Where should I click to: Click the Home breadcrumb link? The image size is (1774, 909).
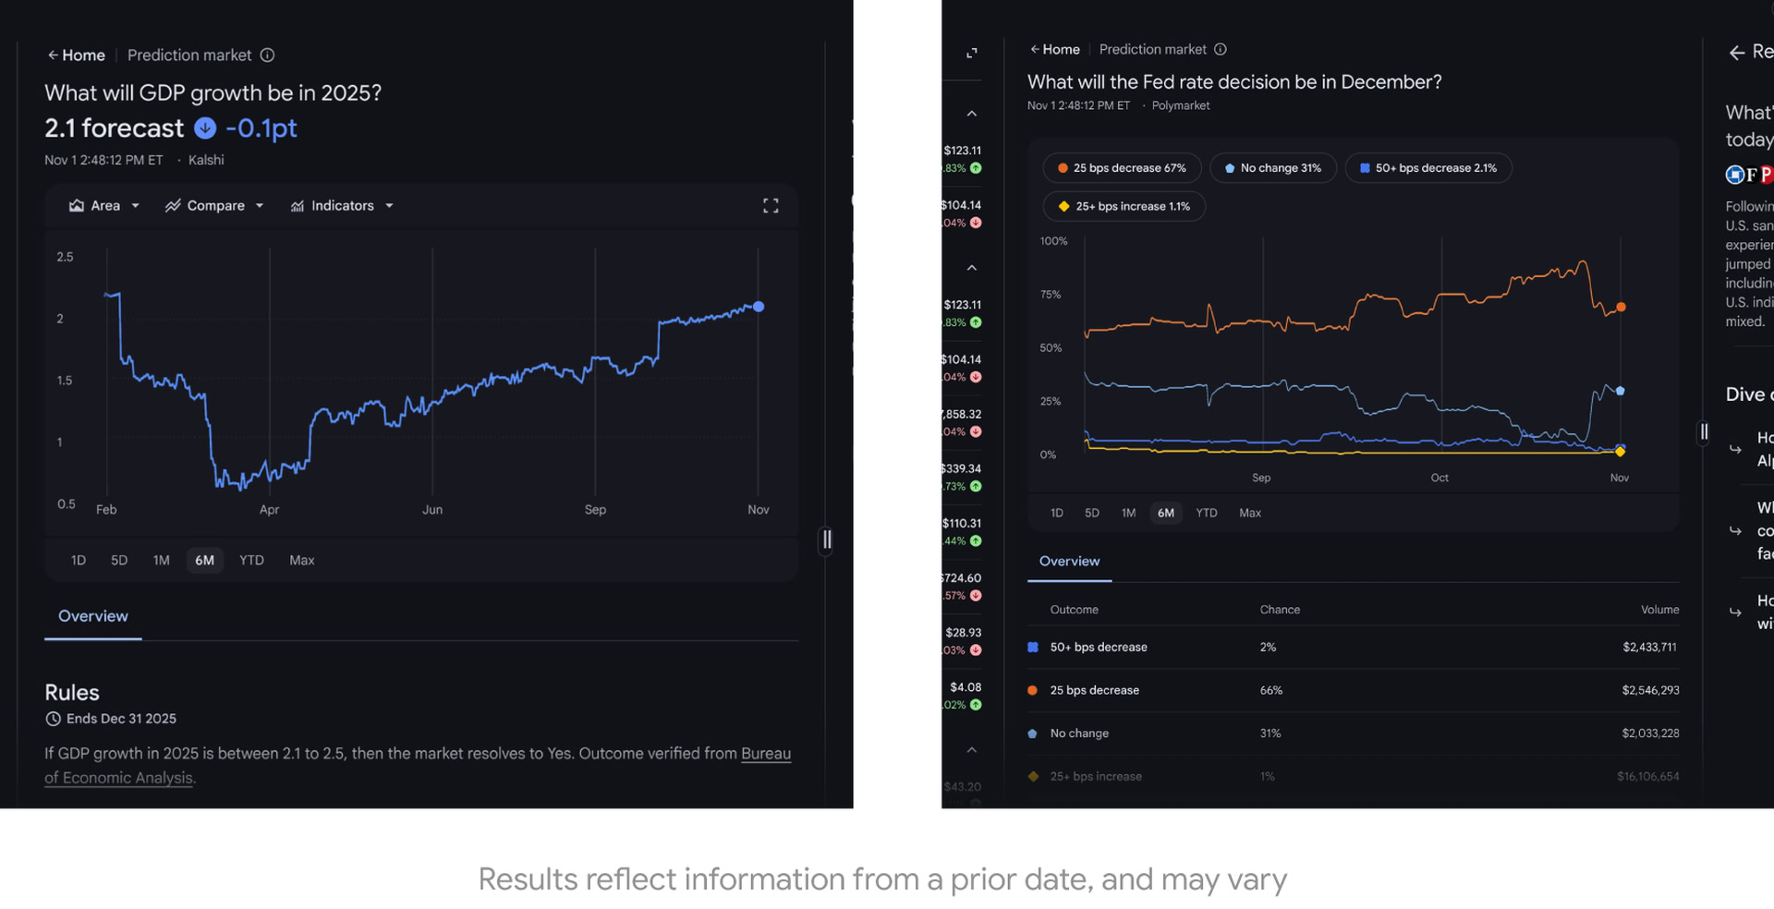point(82,55)
